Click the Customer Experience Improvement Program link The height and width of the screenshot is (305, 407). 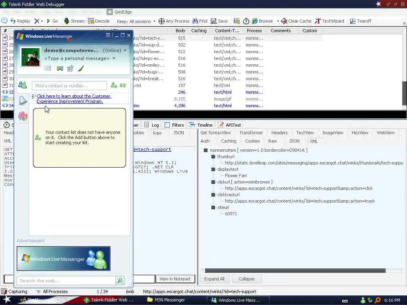coord(74,98)
